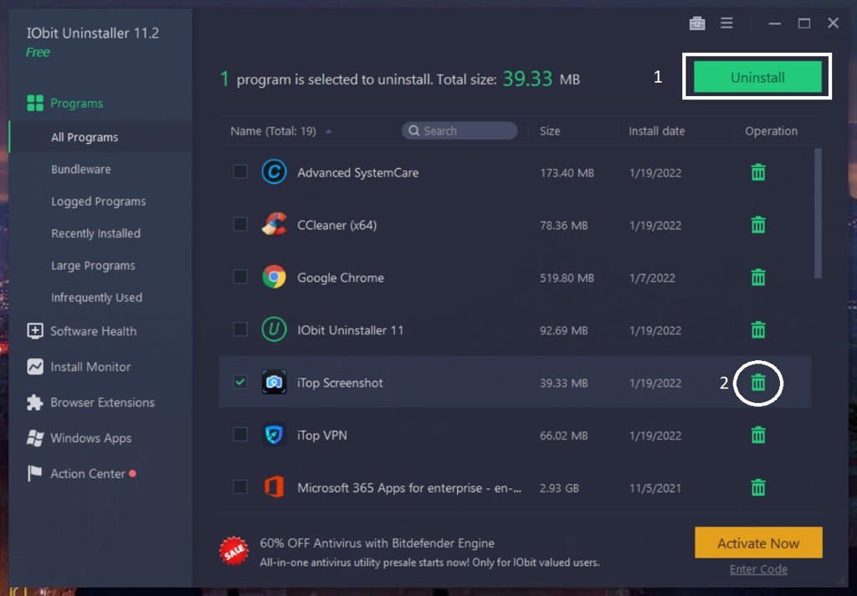The height and width of the screenshot is (596, 857).
Task: Open the Install Monitor label
Action: 90,367
